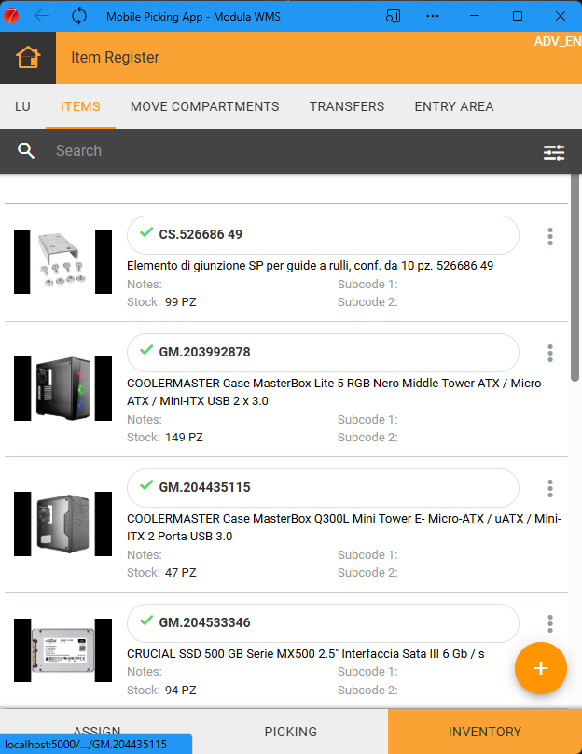582x754 pixels.
Task: Focus the Search input field
Action: 288,150
